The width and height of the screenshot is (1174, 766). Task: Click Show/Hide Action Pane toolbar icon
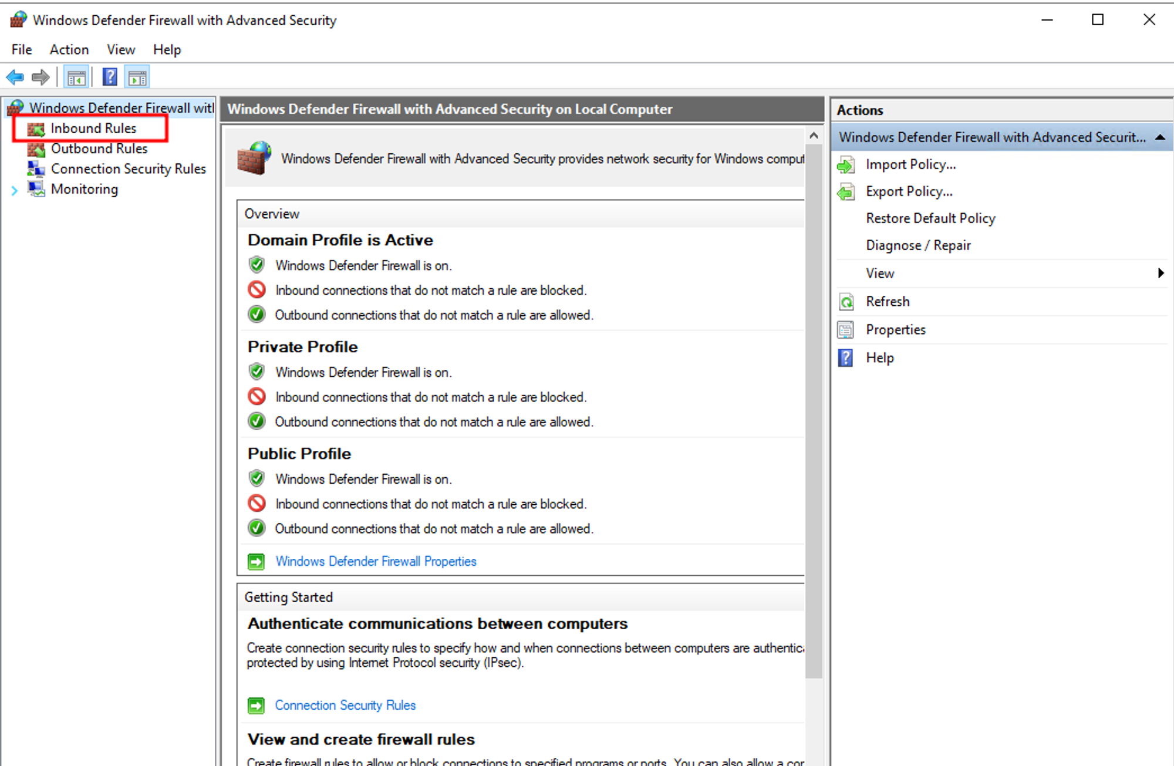(137, 77)
